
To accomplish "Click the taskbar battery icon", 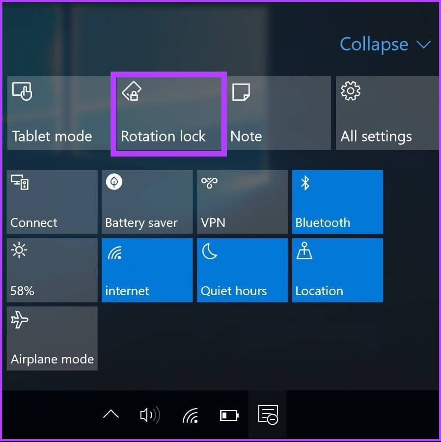I will pos(229,415).
